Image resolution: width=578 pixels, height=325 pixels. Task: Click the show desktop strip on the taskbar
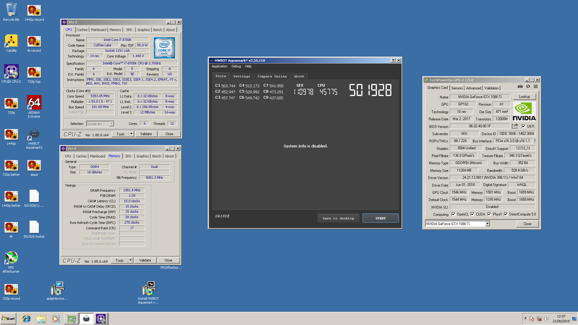(x=574, y=319)
